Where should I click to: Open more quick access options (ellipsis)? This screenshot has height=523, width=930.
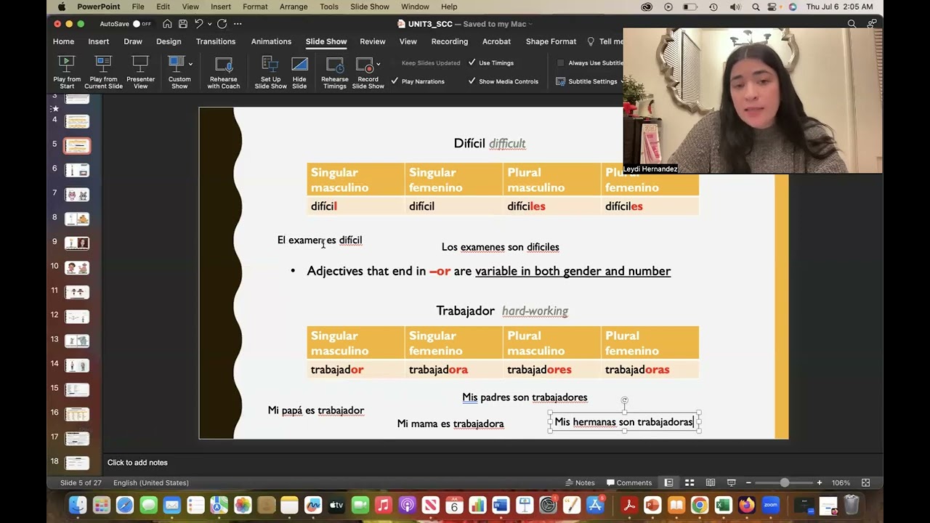coord(238,24)
